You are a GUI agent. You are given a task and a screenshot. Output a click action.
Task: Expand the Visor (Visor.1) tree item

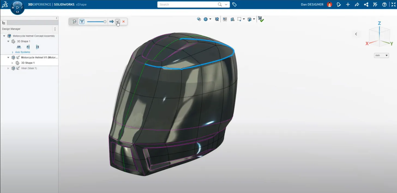coord(8,68)
